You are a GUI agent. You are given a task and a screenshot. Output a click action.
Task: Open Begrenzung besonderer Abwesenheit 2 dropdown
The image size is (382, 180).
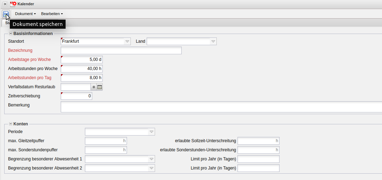pos(152,168)
